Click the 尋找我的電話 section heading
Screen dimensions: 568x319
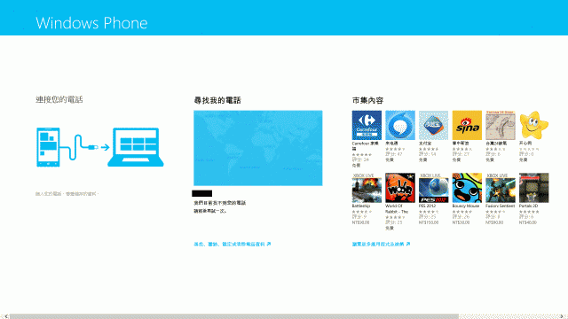tap(217, 100)
